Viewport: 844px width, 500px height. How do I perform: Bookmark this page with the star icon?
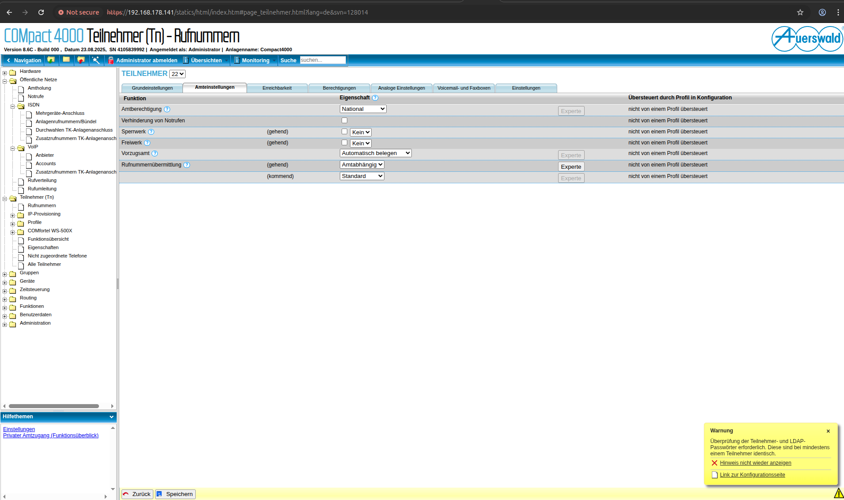coord(800,12)
